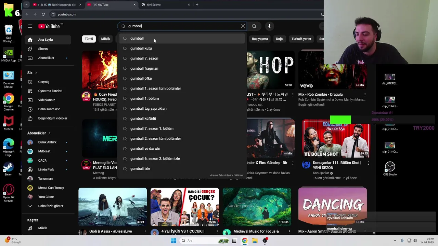Viewport: 438px width, 246px height.
Task: Select suggestion "gumball 7. sezon"
Action: pos(182,58)
